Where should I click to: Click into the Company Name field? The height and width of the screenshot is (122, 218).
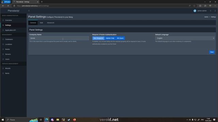point(59,38)
